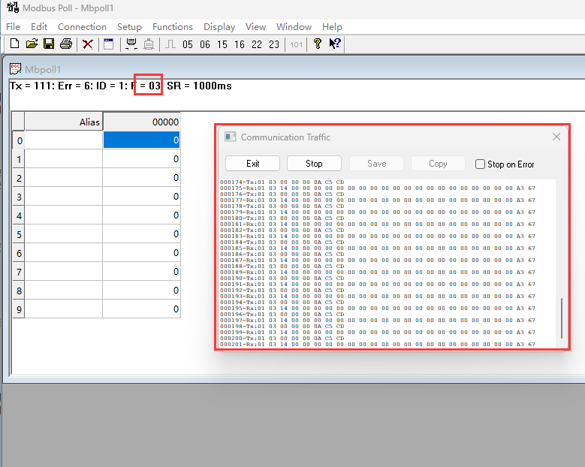This screenshot has width=585, height=467.
Task: Select function 05 in the toolbar
Action: (188, 44)
